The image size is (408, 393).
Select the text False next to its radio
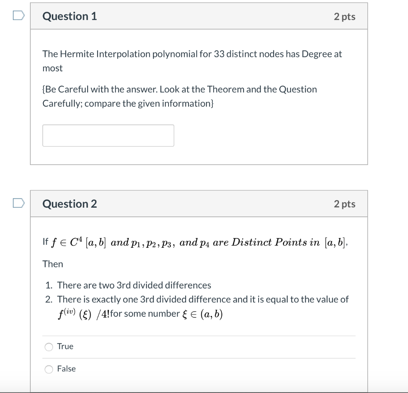tap(67, 369)
